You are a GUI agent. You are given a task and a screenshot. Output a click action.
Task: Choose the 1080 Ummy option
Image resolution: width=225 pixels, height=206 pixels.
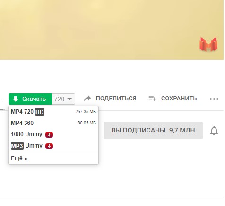pyautogui.click(x=53, y=134)
